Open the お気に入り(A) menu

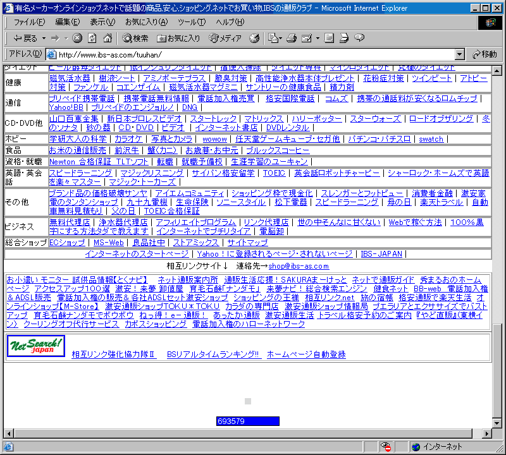pyautogui.click(x=147, y=22)
